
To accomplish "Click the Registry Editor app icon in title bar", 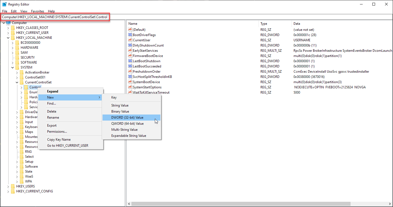I will click(x=4, y=4).
